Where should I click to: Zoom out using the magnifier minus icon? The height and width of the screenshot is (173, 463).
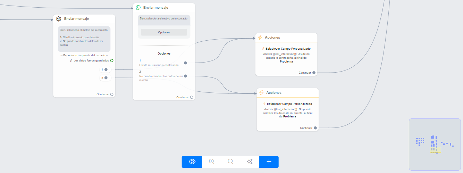[230, 162]
